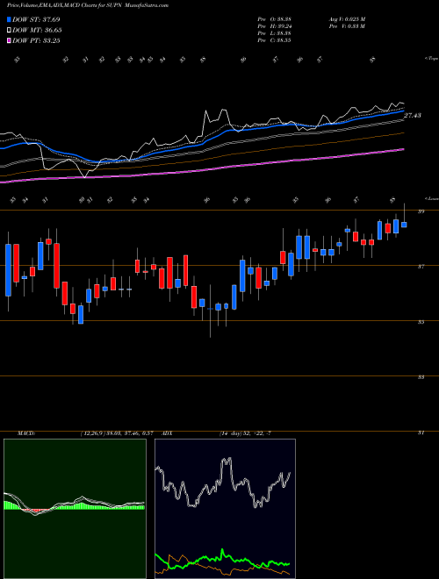Click the blue DOW ST legend swatch
Image resolution: width=439 pixels, height=579 pixels.
[x=9, y=19]
